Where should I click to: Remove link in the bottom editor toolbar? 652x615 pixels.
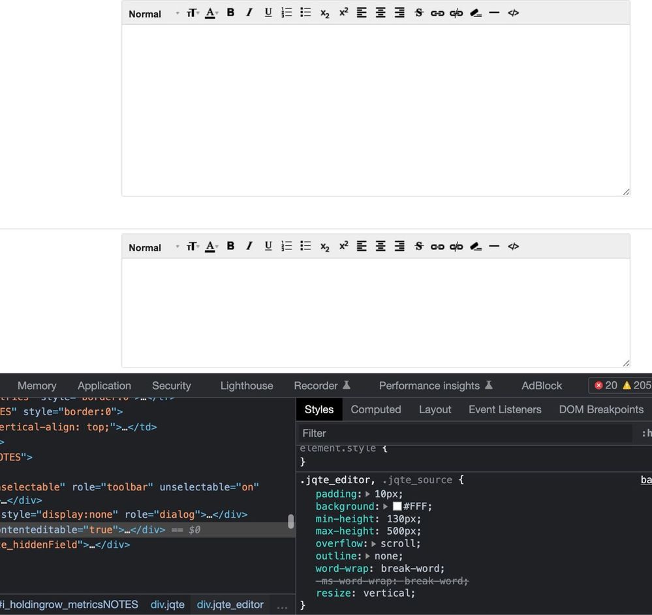point(456,246)
